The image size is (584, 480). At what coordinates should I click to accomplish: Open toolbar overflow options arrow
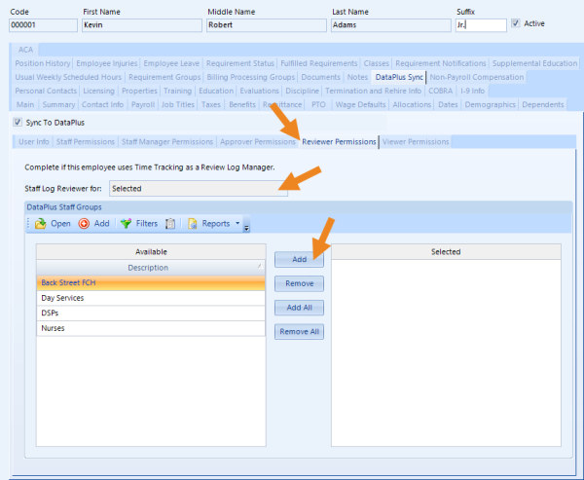(246, 227)
